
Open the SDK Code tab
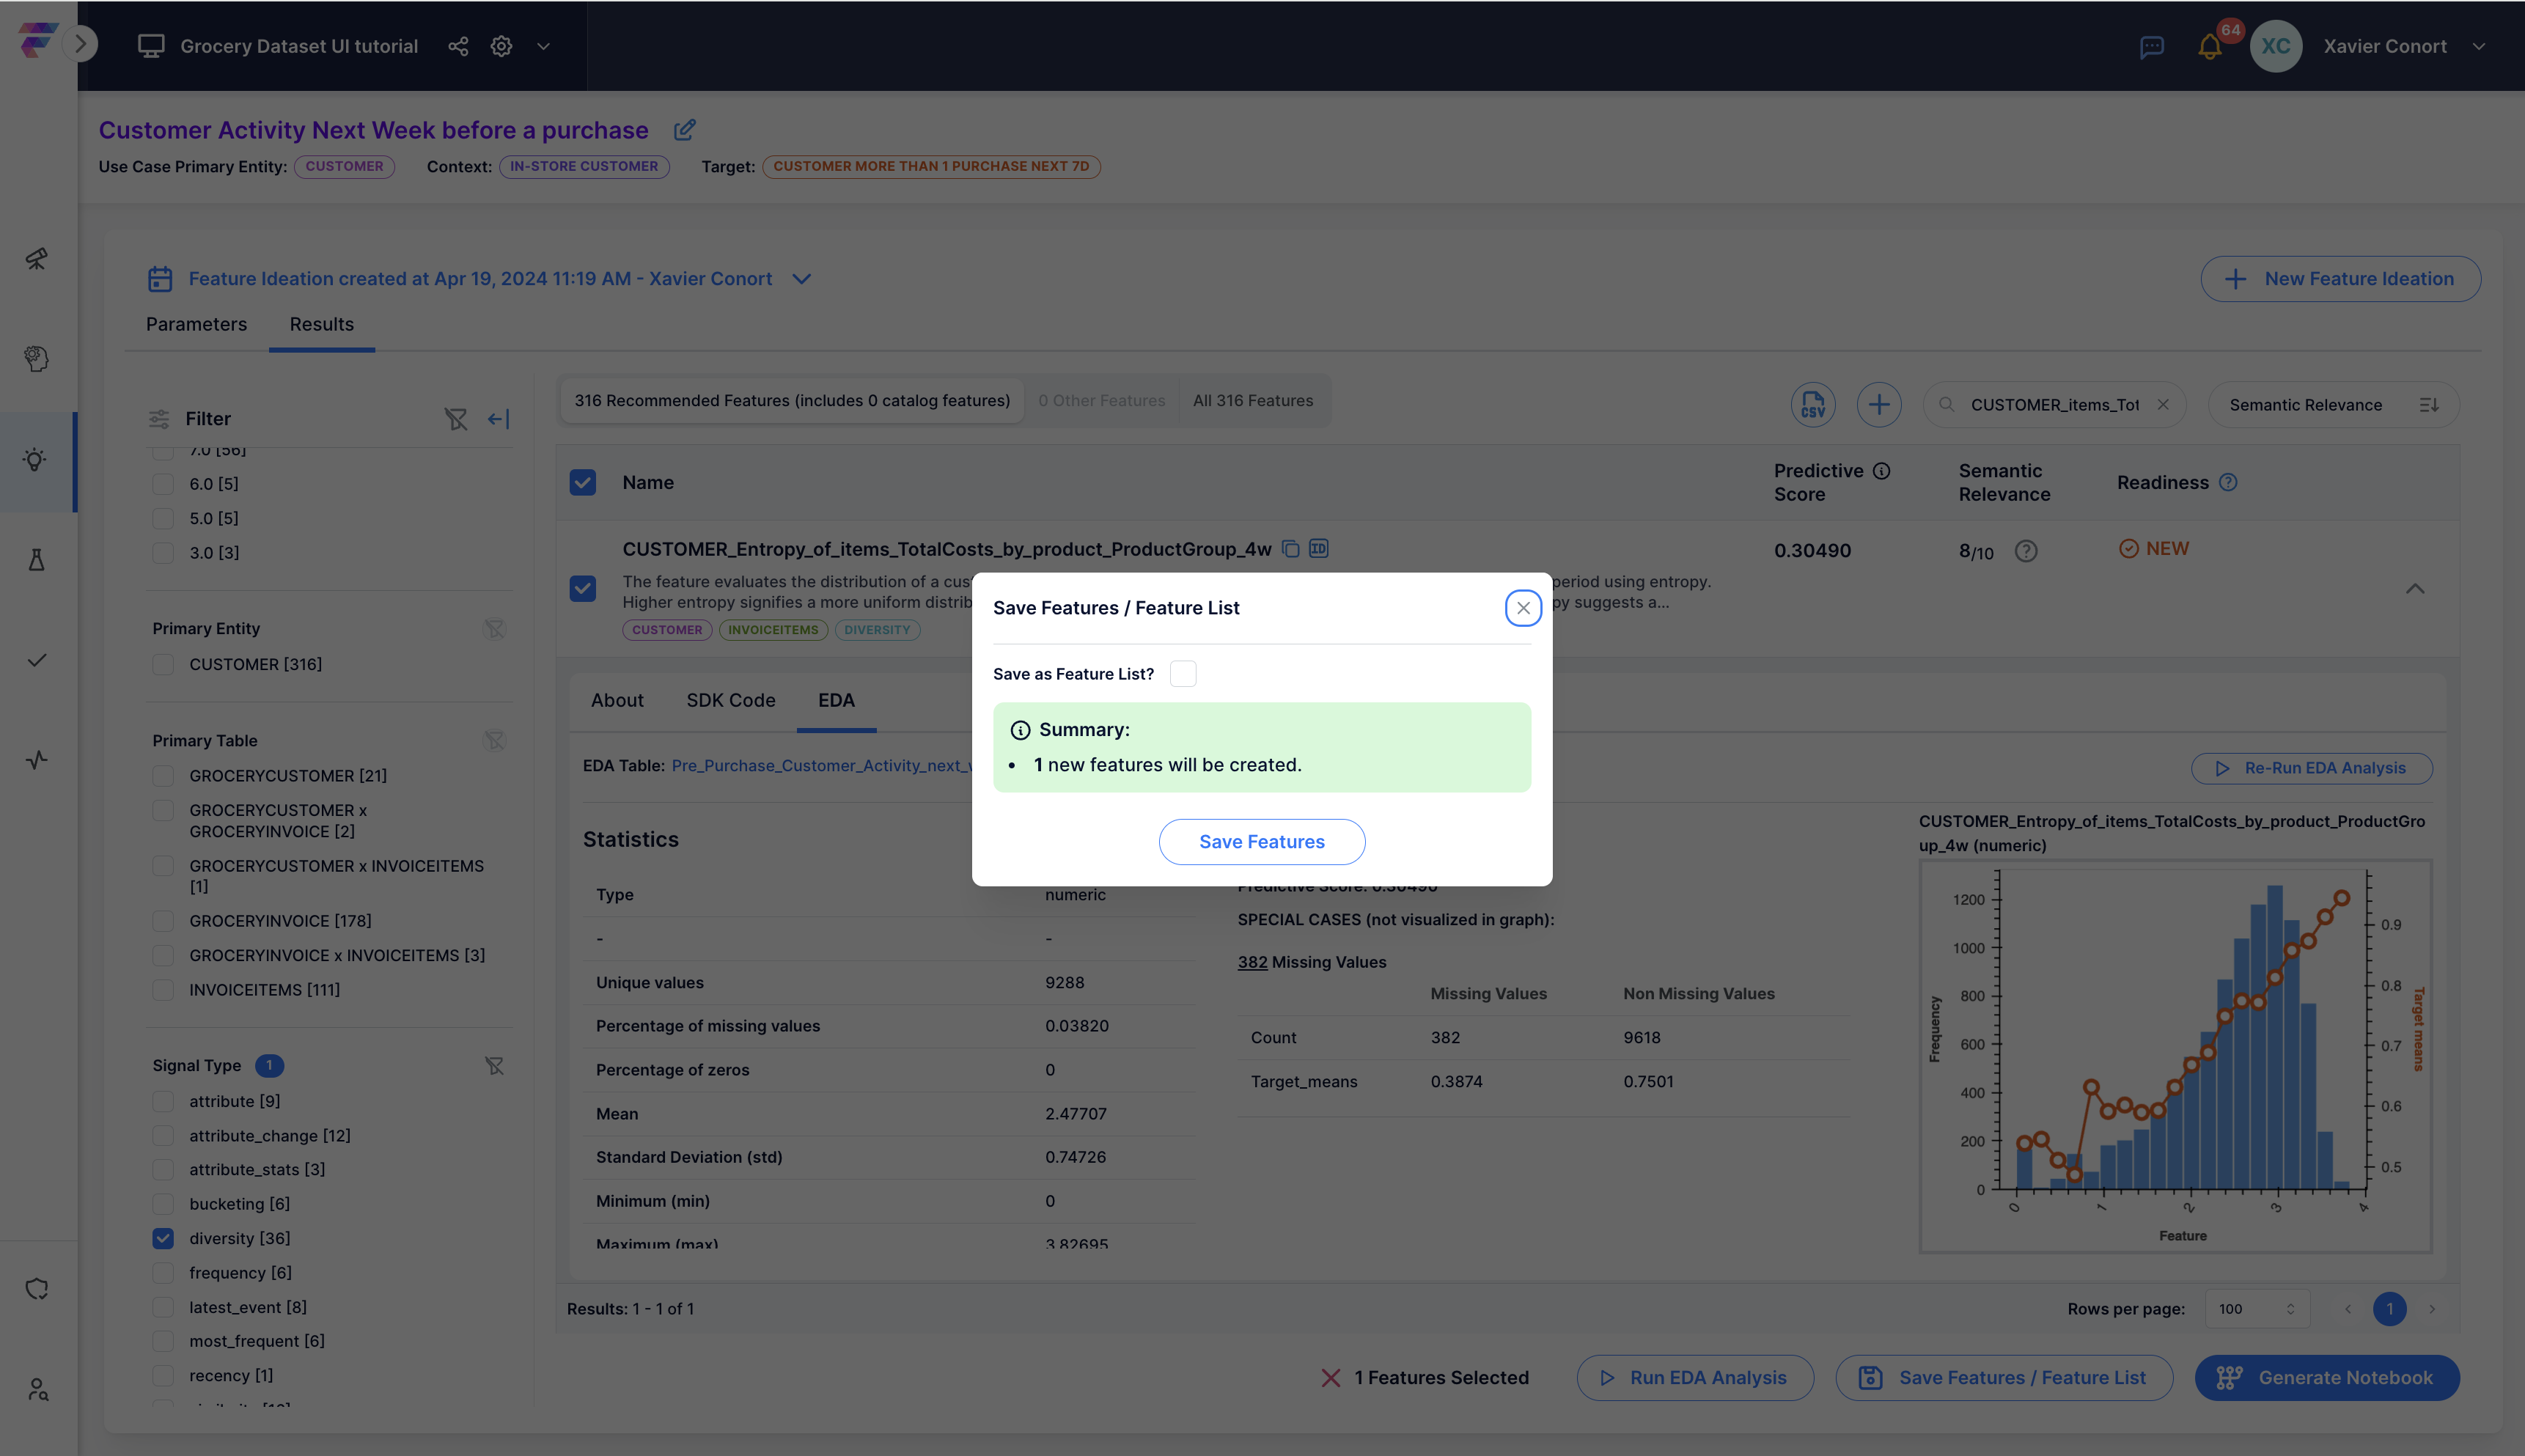pos(731,701)
